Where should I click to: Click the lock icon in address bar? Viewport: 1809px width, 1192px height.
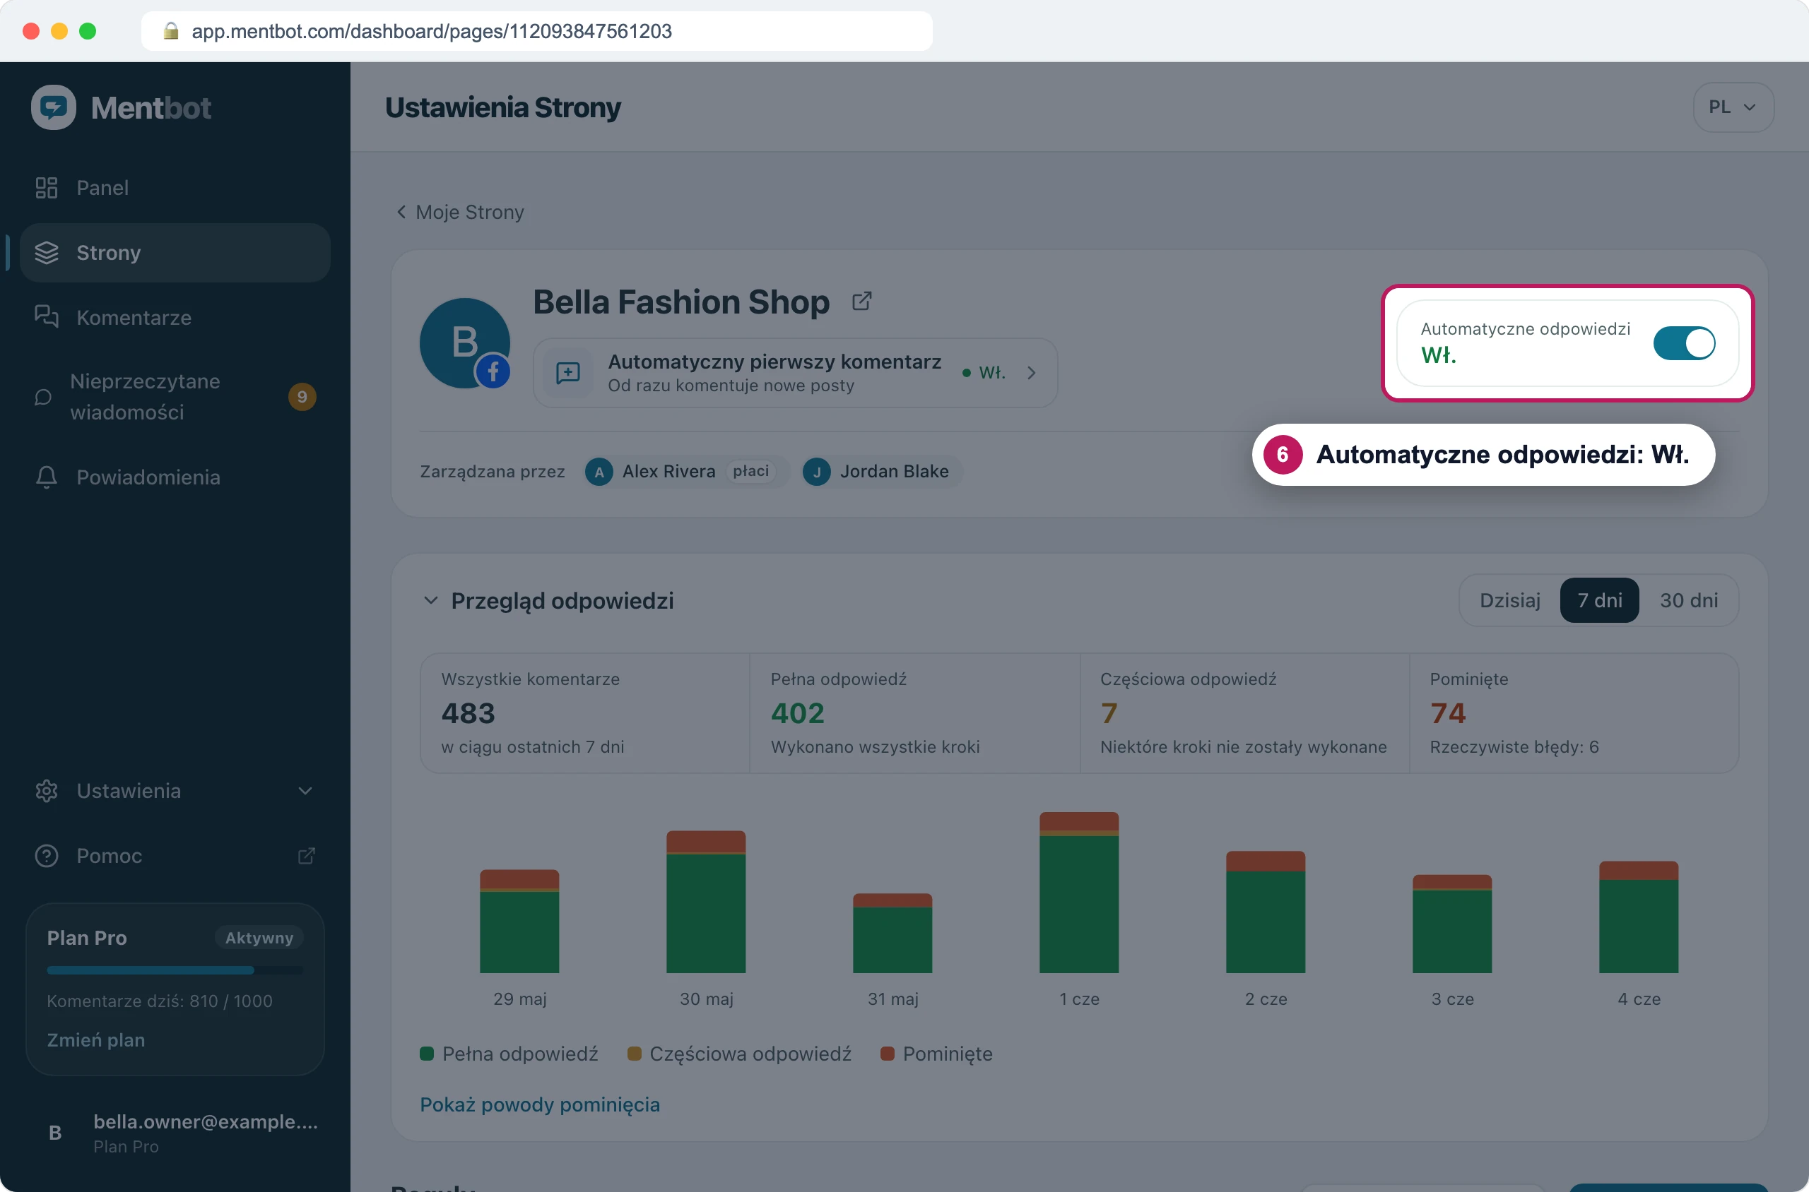[171, 30]
